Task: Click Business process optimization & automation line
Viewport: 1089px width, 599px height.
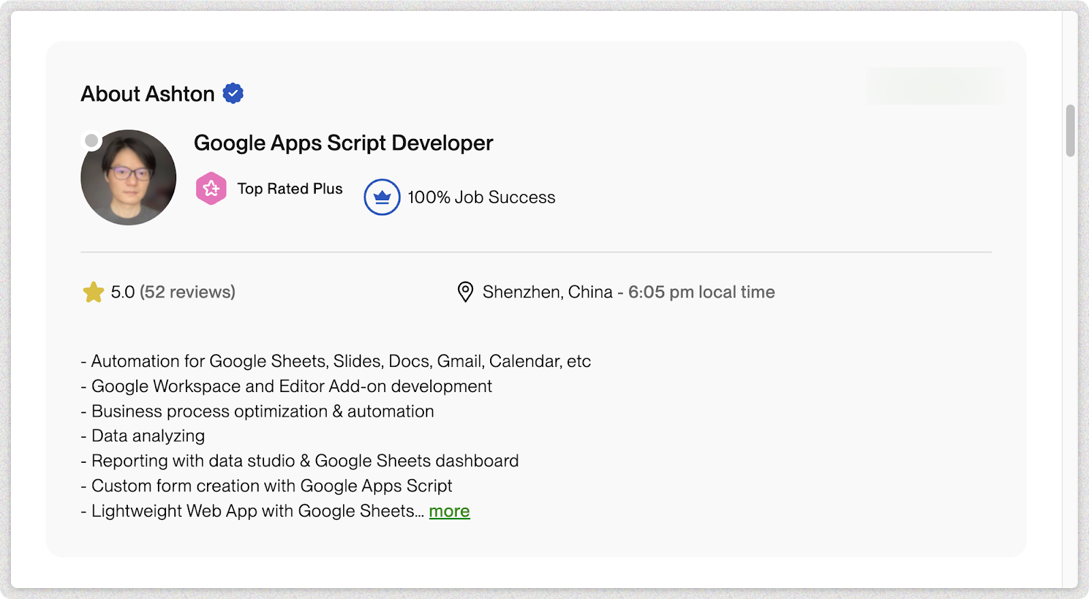Action: point(257,412)
